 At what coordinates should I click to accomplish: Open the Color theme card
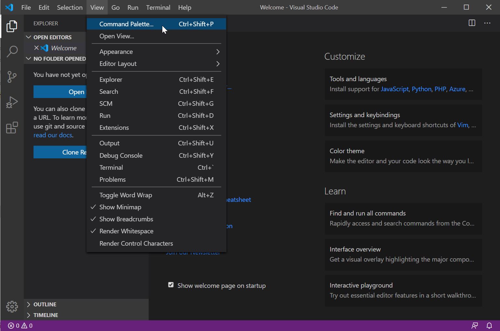403,156
